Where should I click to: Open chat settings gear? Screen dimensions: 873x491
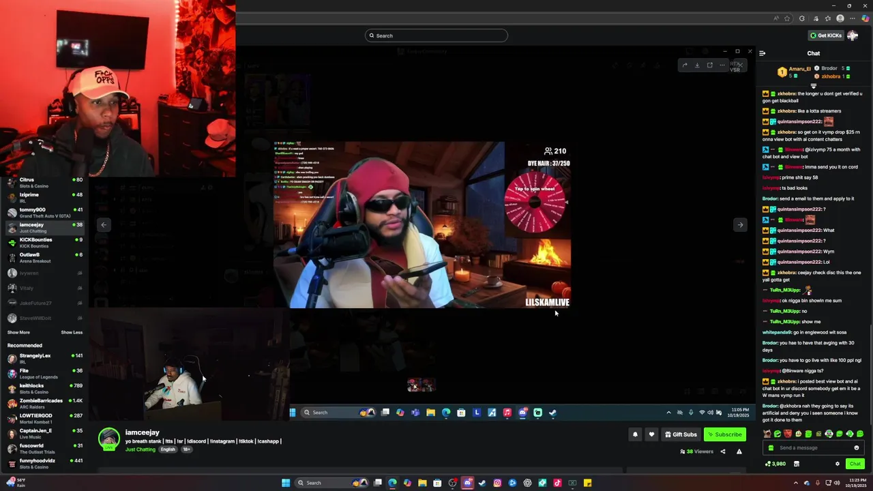pos(838,464)
